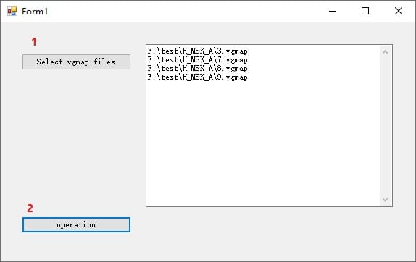This screenshot has width=416, height=262.
Task: Click the scrollbar up arrow
Action: click(x=386, y=52)
